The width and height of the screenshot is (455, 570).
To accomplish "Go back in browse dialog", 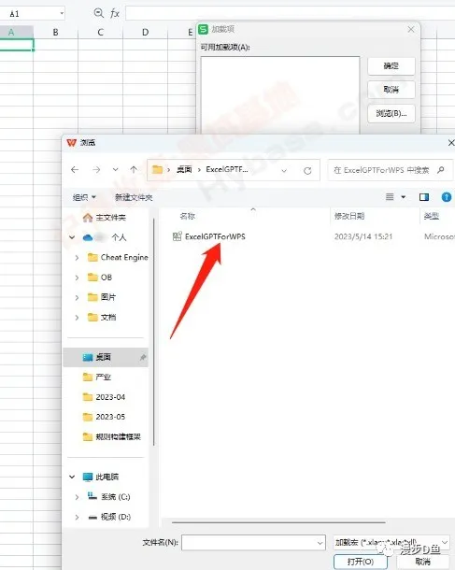I will coord(75,170).
